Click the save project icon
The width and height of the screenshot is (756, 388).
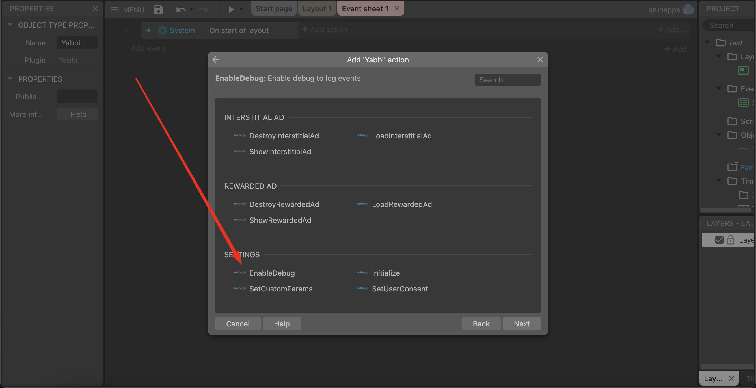click(x=159, y=9)
